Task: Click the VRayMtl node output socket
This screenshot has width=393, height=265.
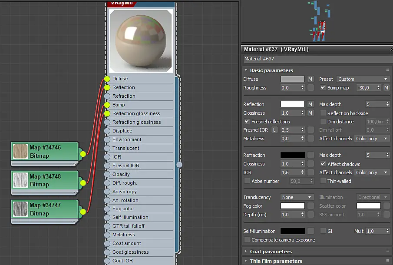Action: pyautogui.click(x=179, y=165)
